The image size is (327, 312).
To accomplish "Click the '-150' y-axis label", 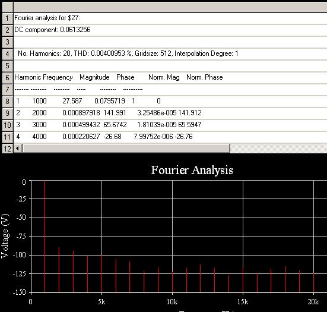I will click(x=20, y=292).
